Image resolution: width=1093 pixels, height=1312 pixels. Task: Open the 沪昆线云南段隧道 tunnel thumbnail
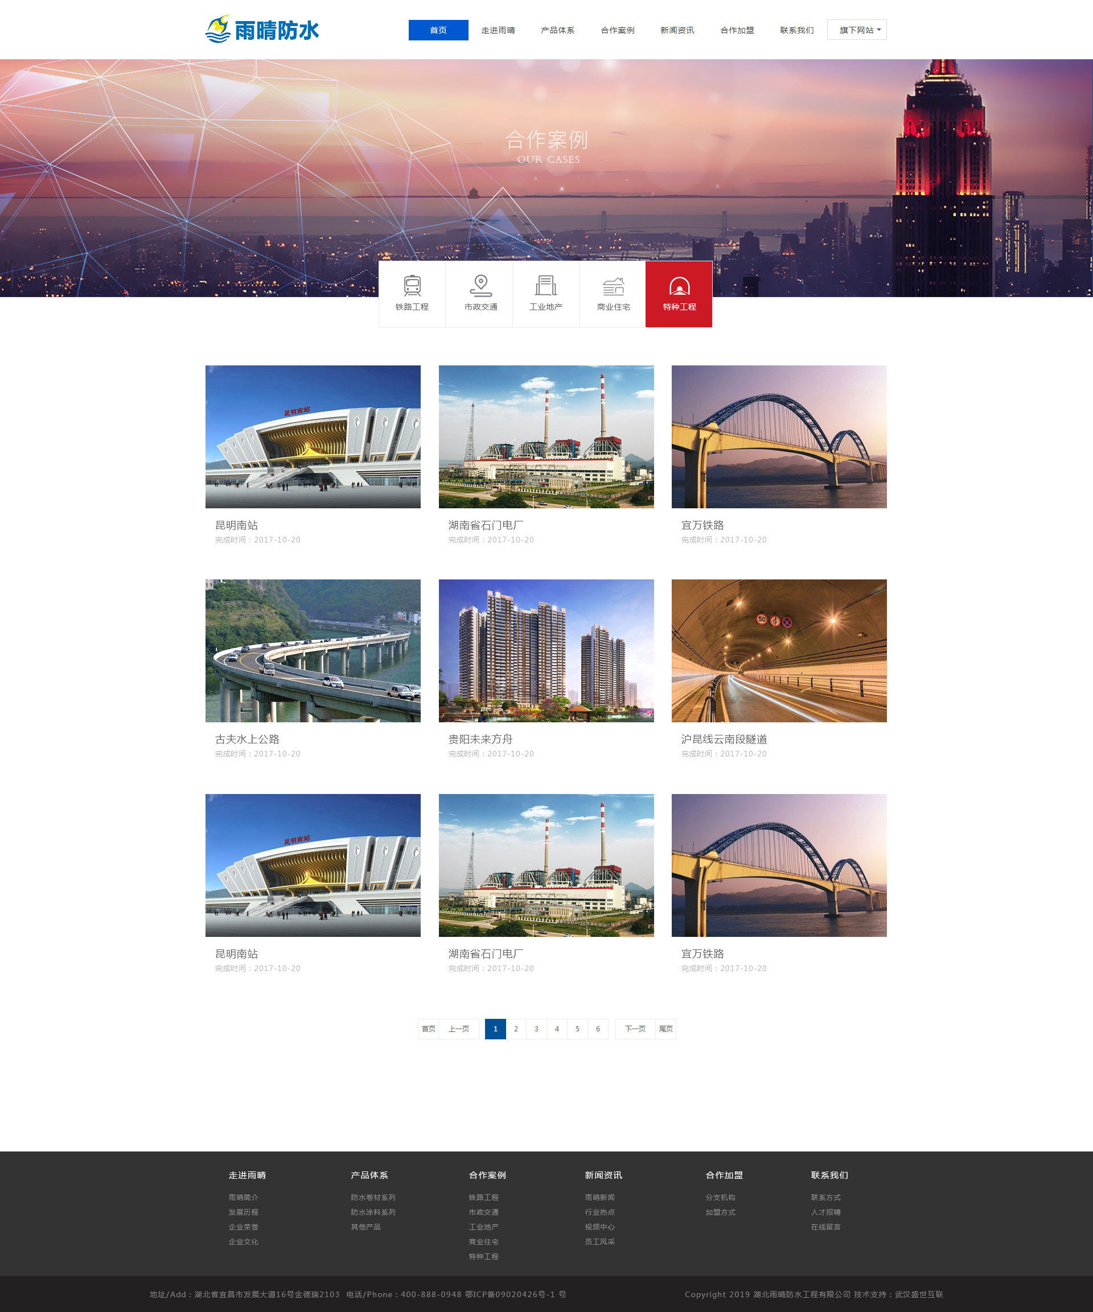click(x=779, y=651)
